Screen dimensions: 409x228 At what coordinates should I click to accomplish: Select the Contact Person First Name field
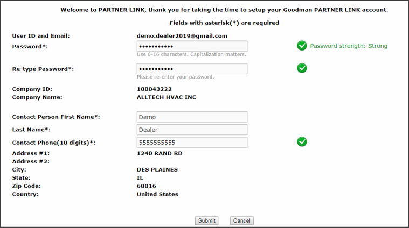coord(192,117)
